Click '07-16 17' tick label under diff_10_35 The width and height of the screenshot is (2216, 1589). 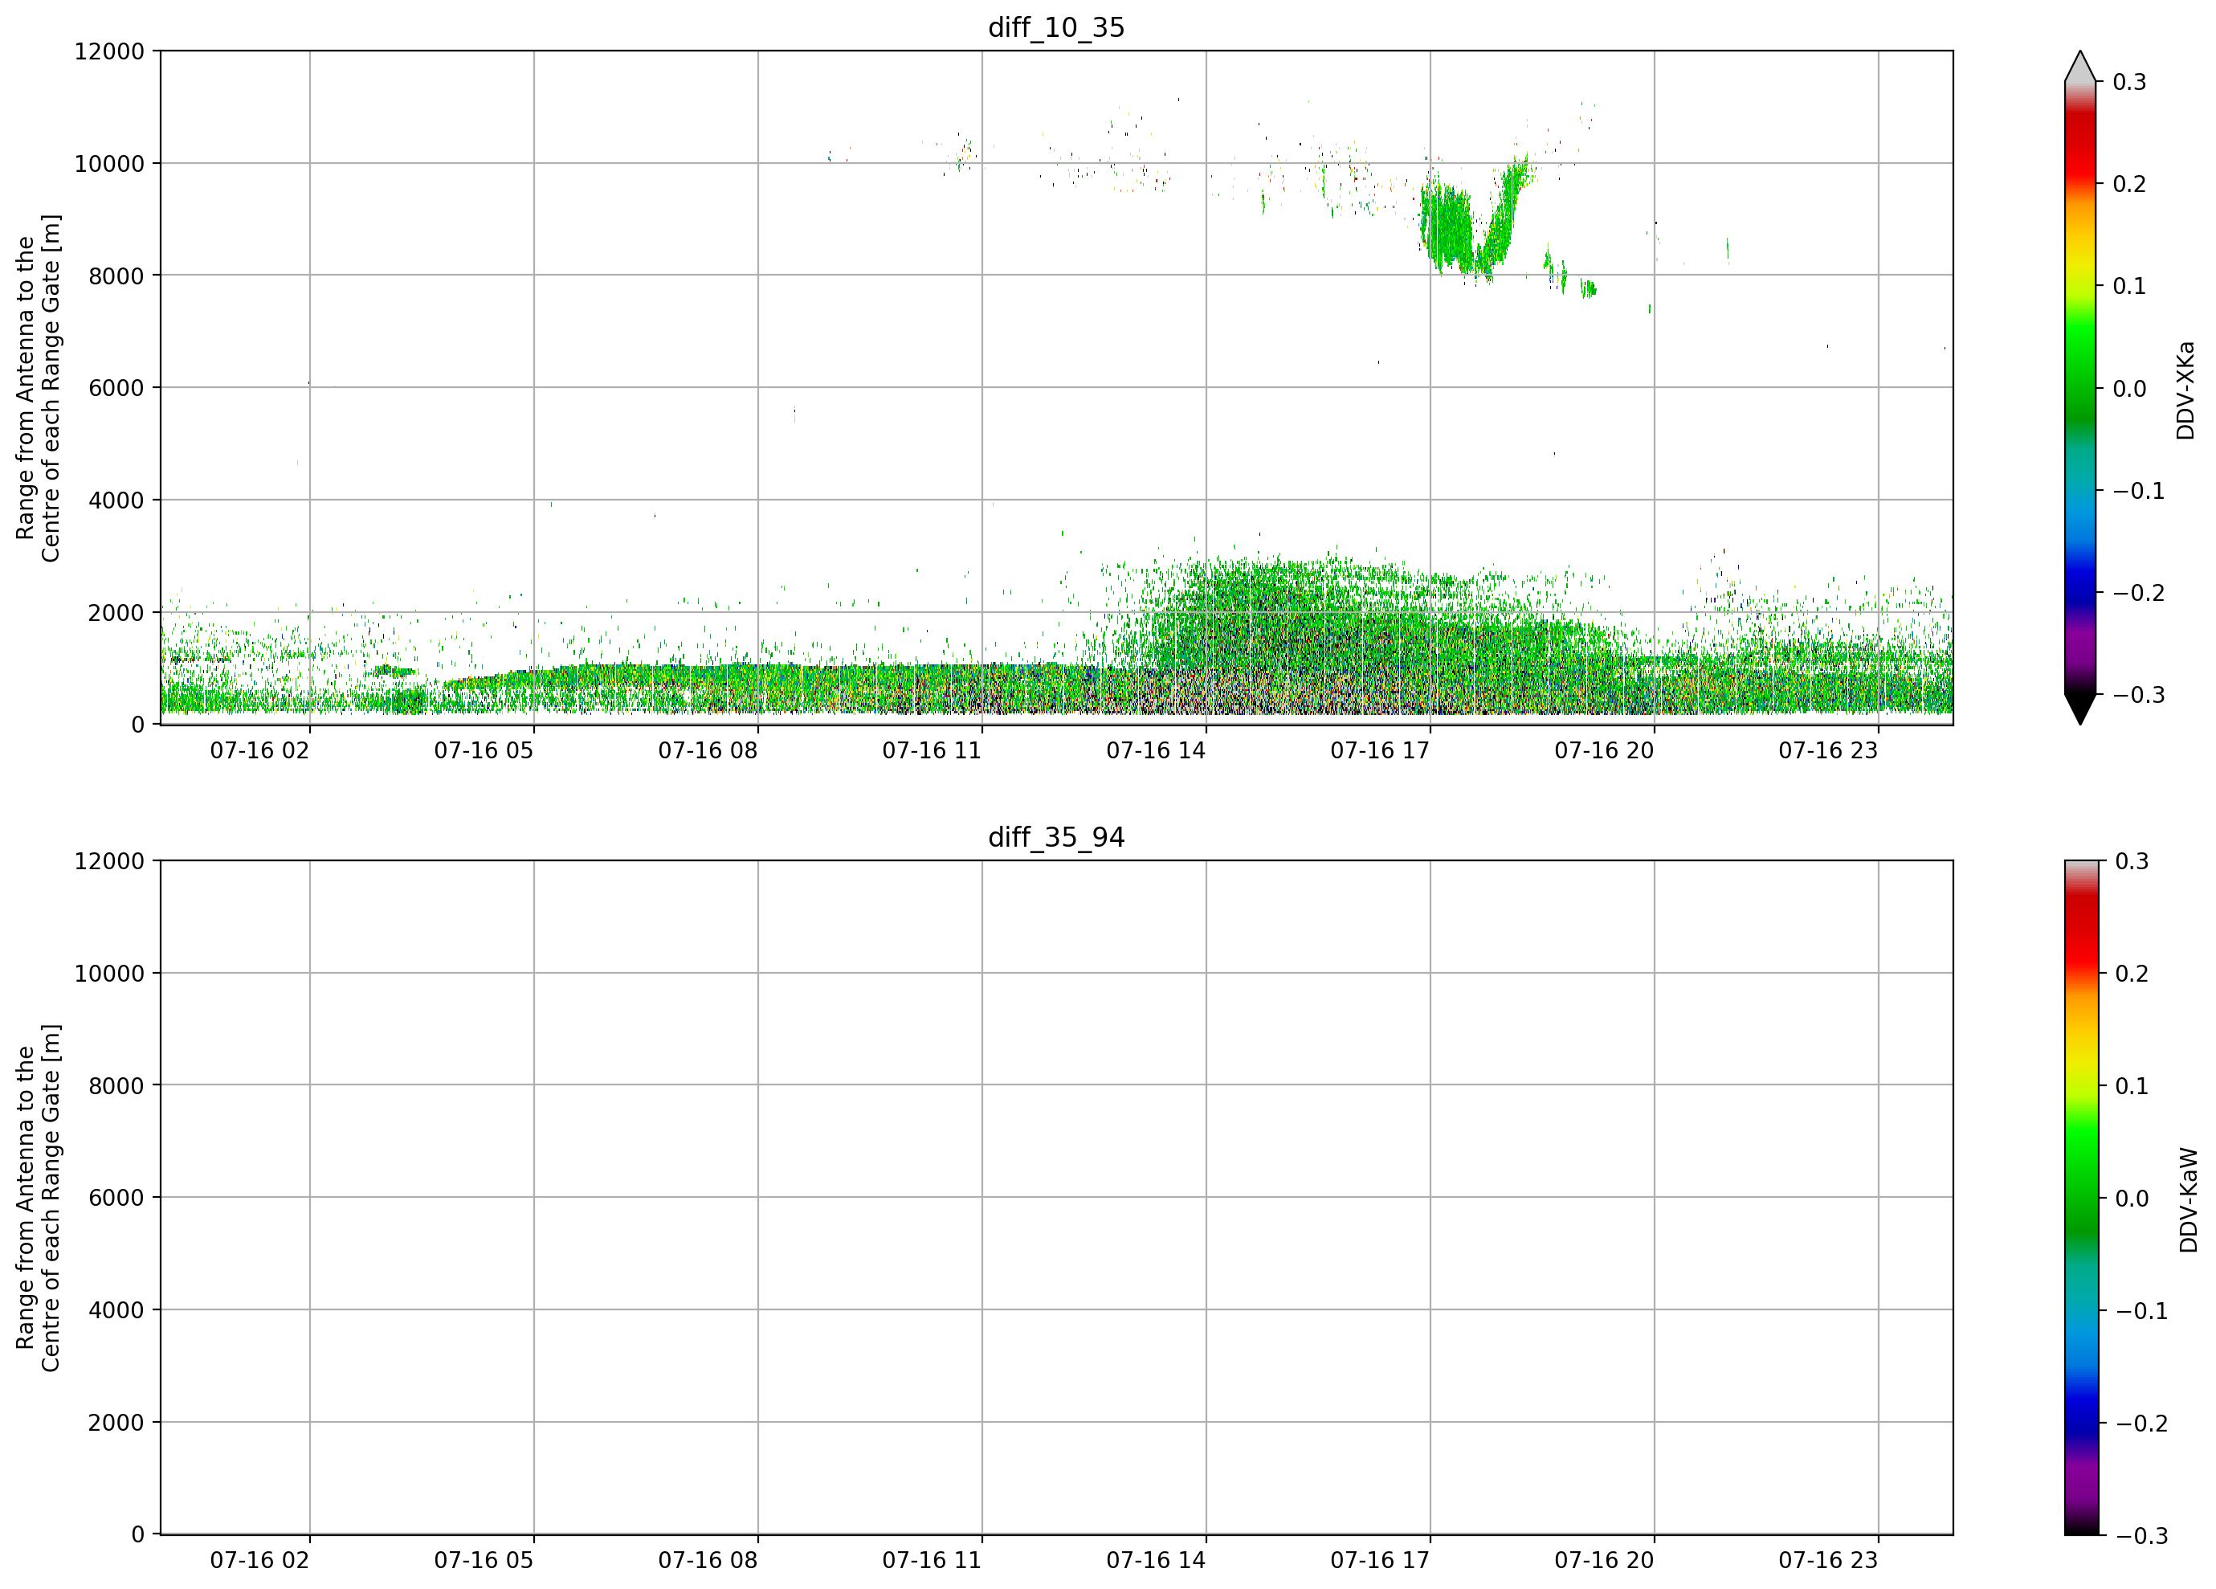(x=1381, y=750)
